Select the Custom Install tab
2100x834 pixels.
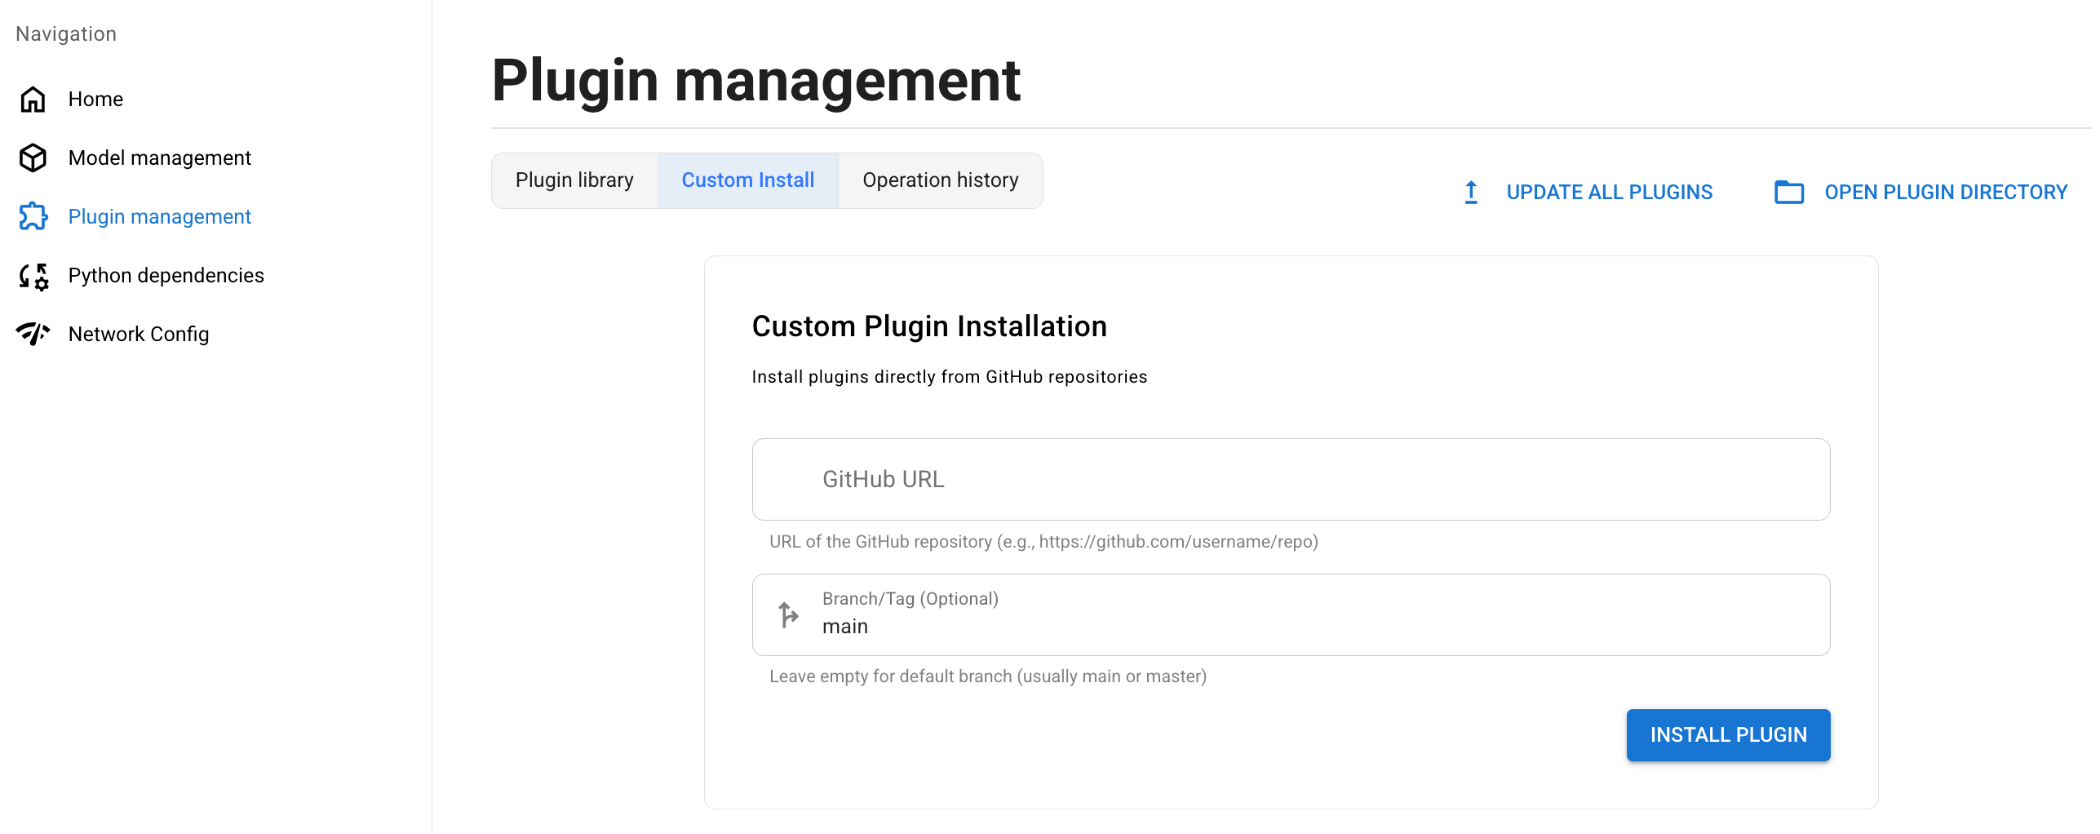[x=747, y=180]
